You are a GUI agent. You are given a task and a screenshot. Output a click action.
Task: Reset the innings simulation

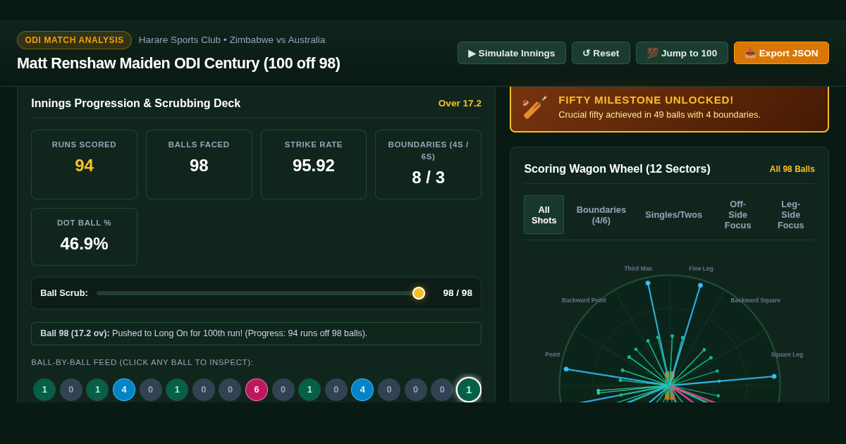pos(601,53)
